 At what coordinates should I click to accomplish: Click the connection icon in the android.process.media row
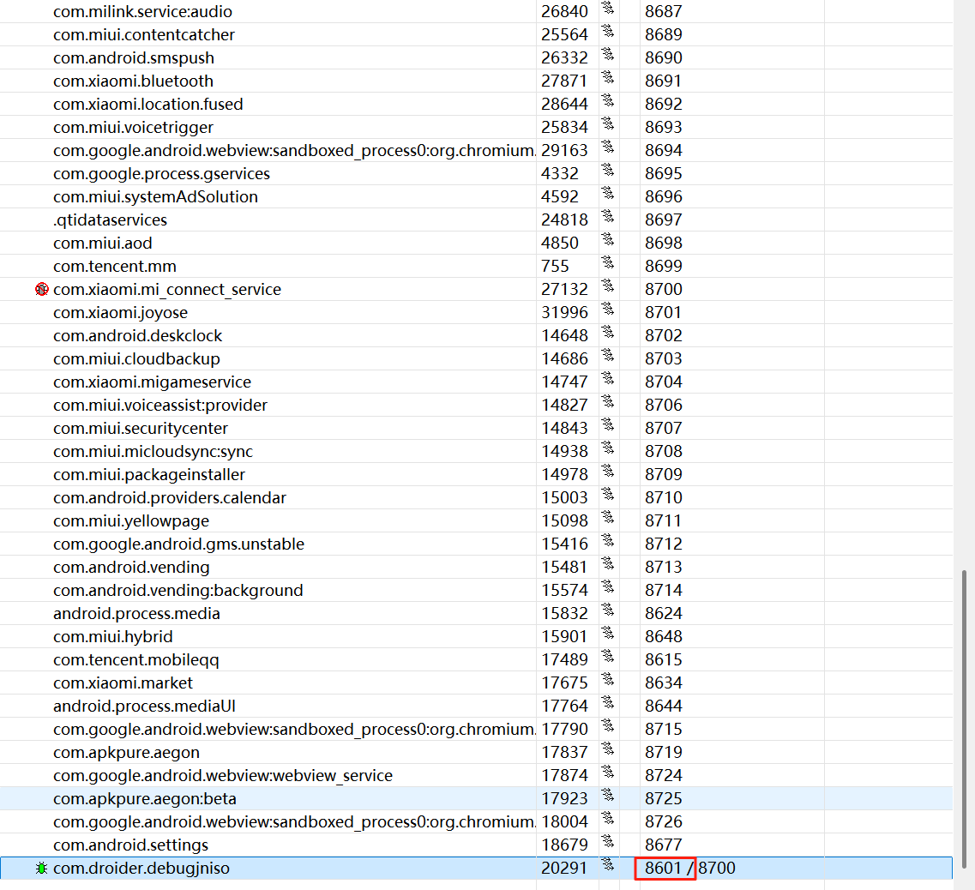click(608, 610)
